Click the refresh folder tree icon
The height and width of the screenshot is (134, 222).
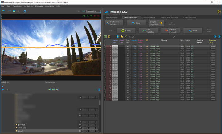(99, 89)
